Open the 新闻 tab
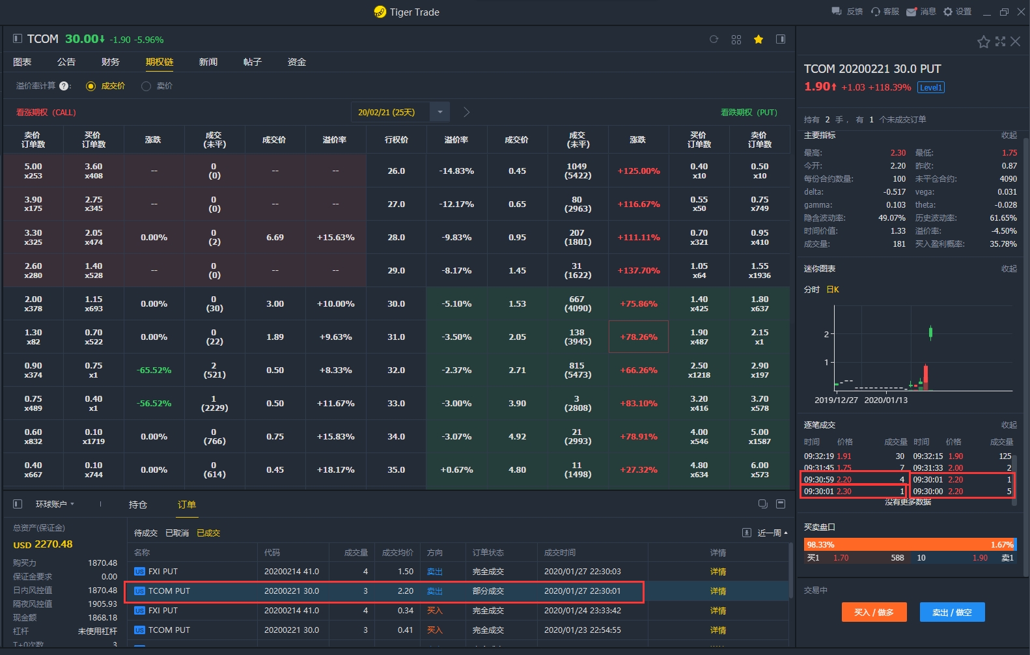Screen dimensions: 1030x655 (208, 62)
